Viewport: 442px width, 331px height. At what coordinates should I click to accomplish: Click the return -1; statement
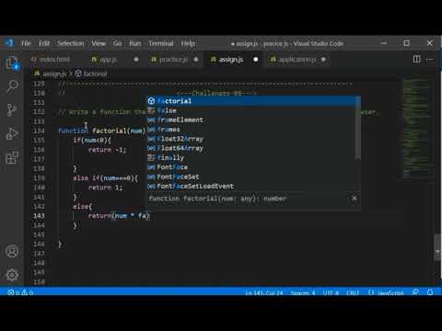(107, 150)
